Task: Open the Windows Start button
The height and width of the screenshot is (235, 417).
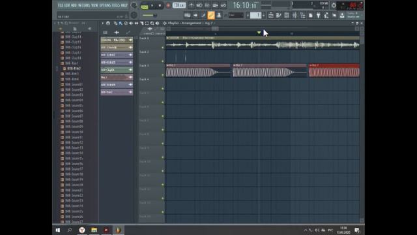Action: pos(58,230)
